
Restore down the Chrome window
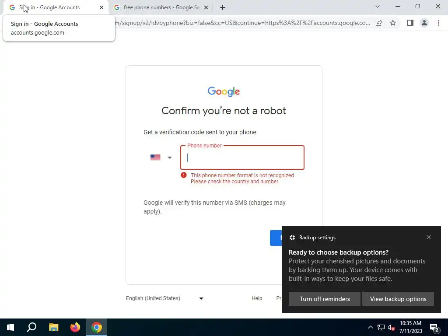(418, 6)
